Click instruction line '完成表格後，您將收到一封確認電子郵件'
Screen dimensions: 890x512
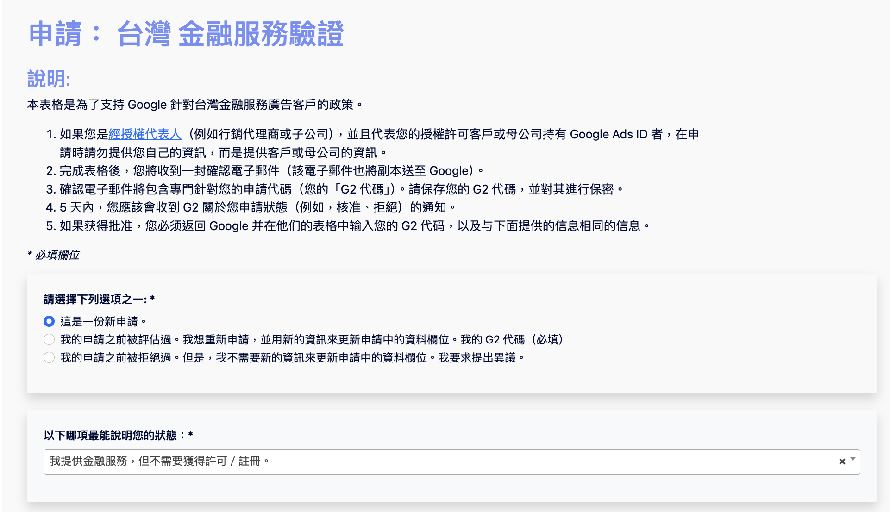click(272, 171)
